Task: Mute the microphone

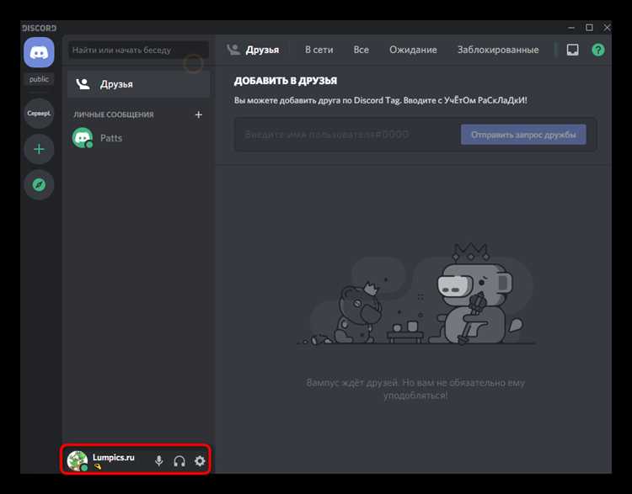Action: click(x=159, y=461)
